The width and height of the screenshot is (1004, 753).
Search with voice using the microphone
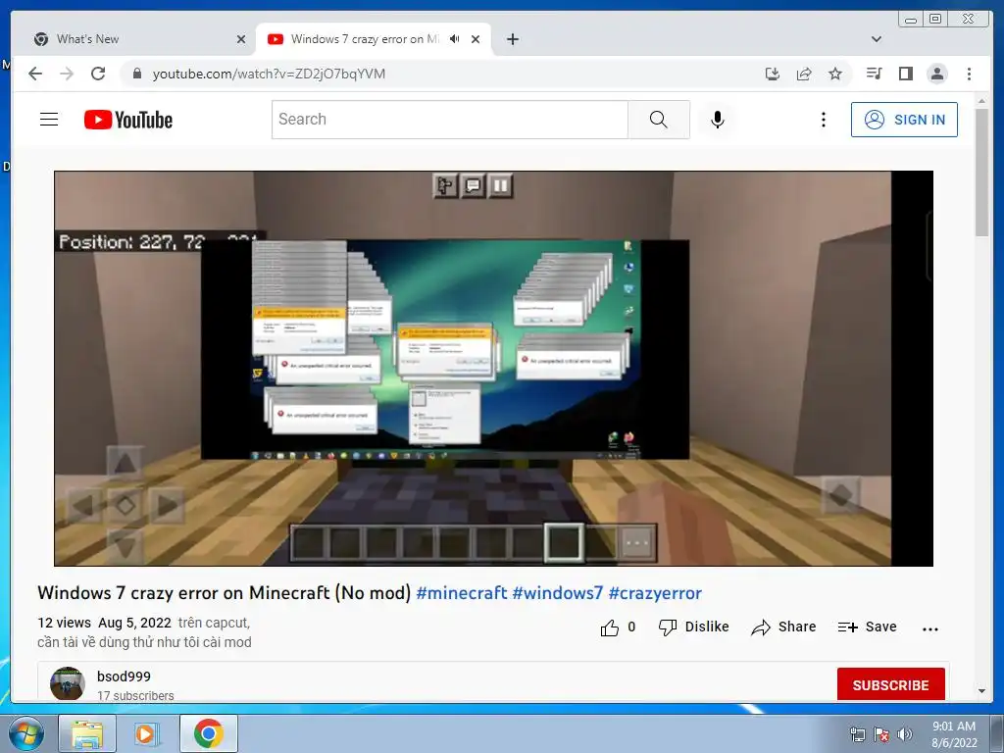[718, 120]
